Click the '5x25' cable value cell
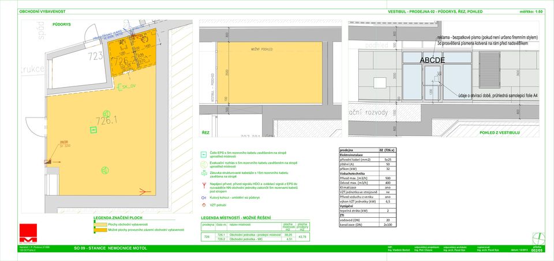 tap(387, 160)
